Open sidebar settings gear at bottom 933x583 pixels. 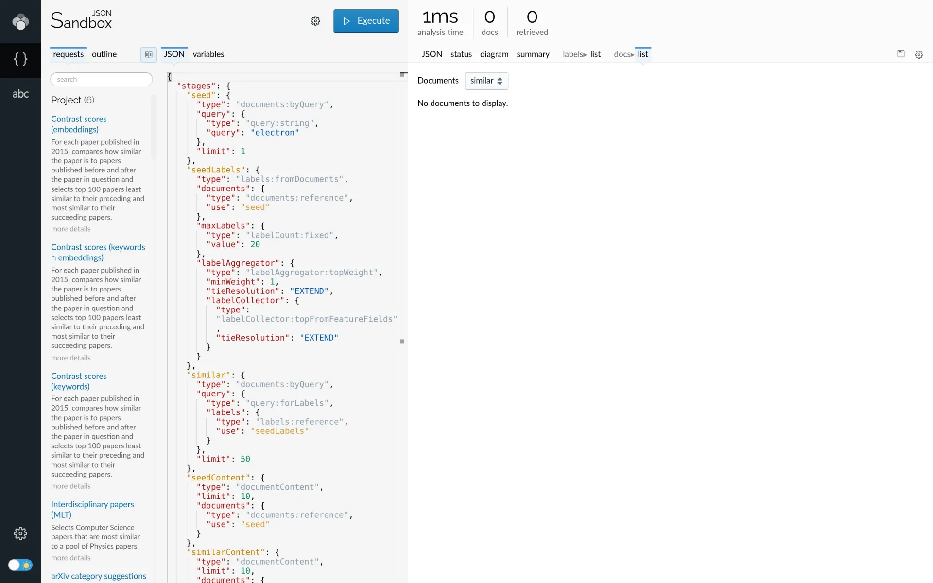point(20,533)
